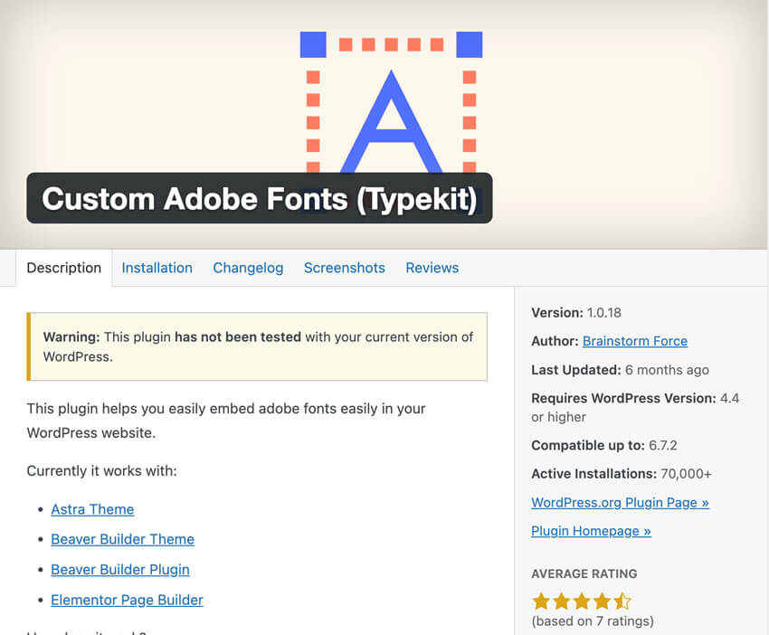Open the Changelog tab
Viewport: 769px width, 635px height.
(248, 268)
